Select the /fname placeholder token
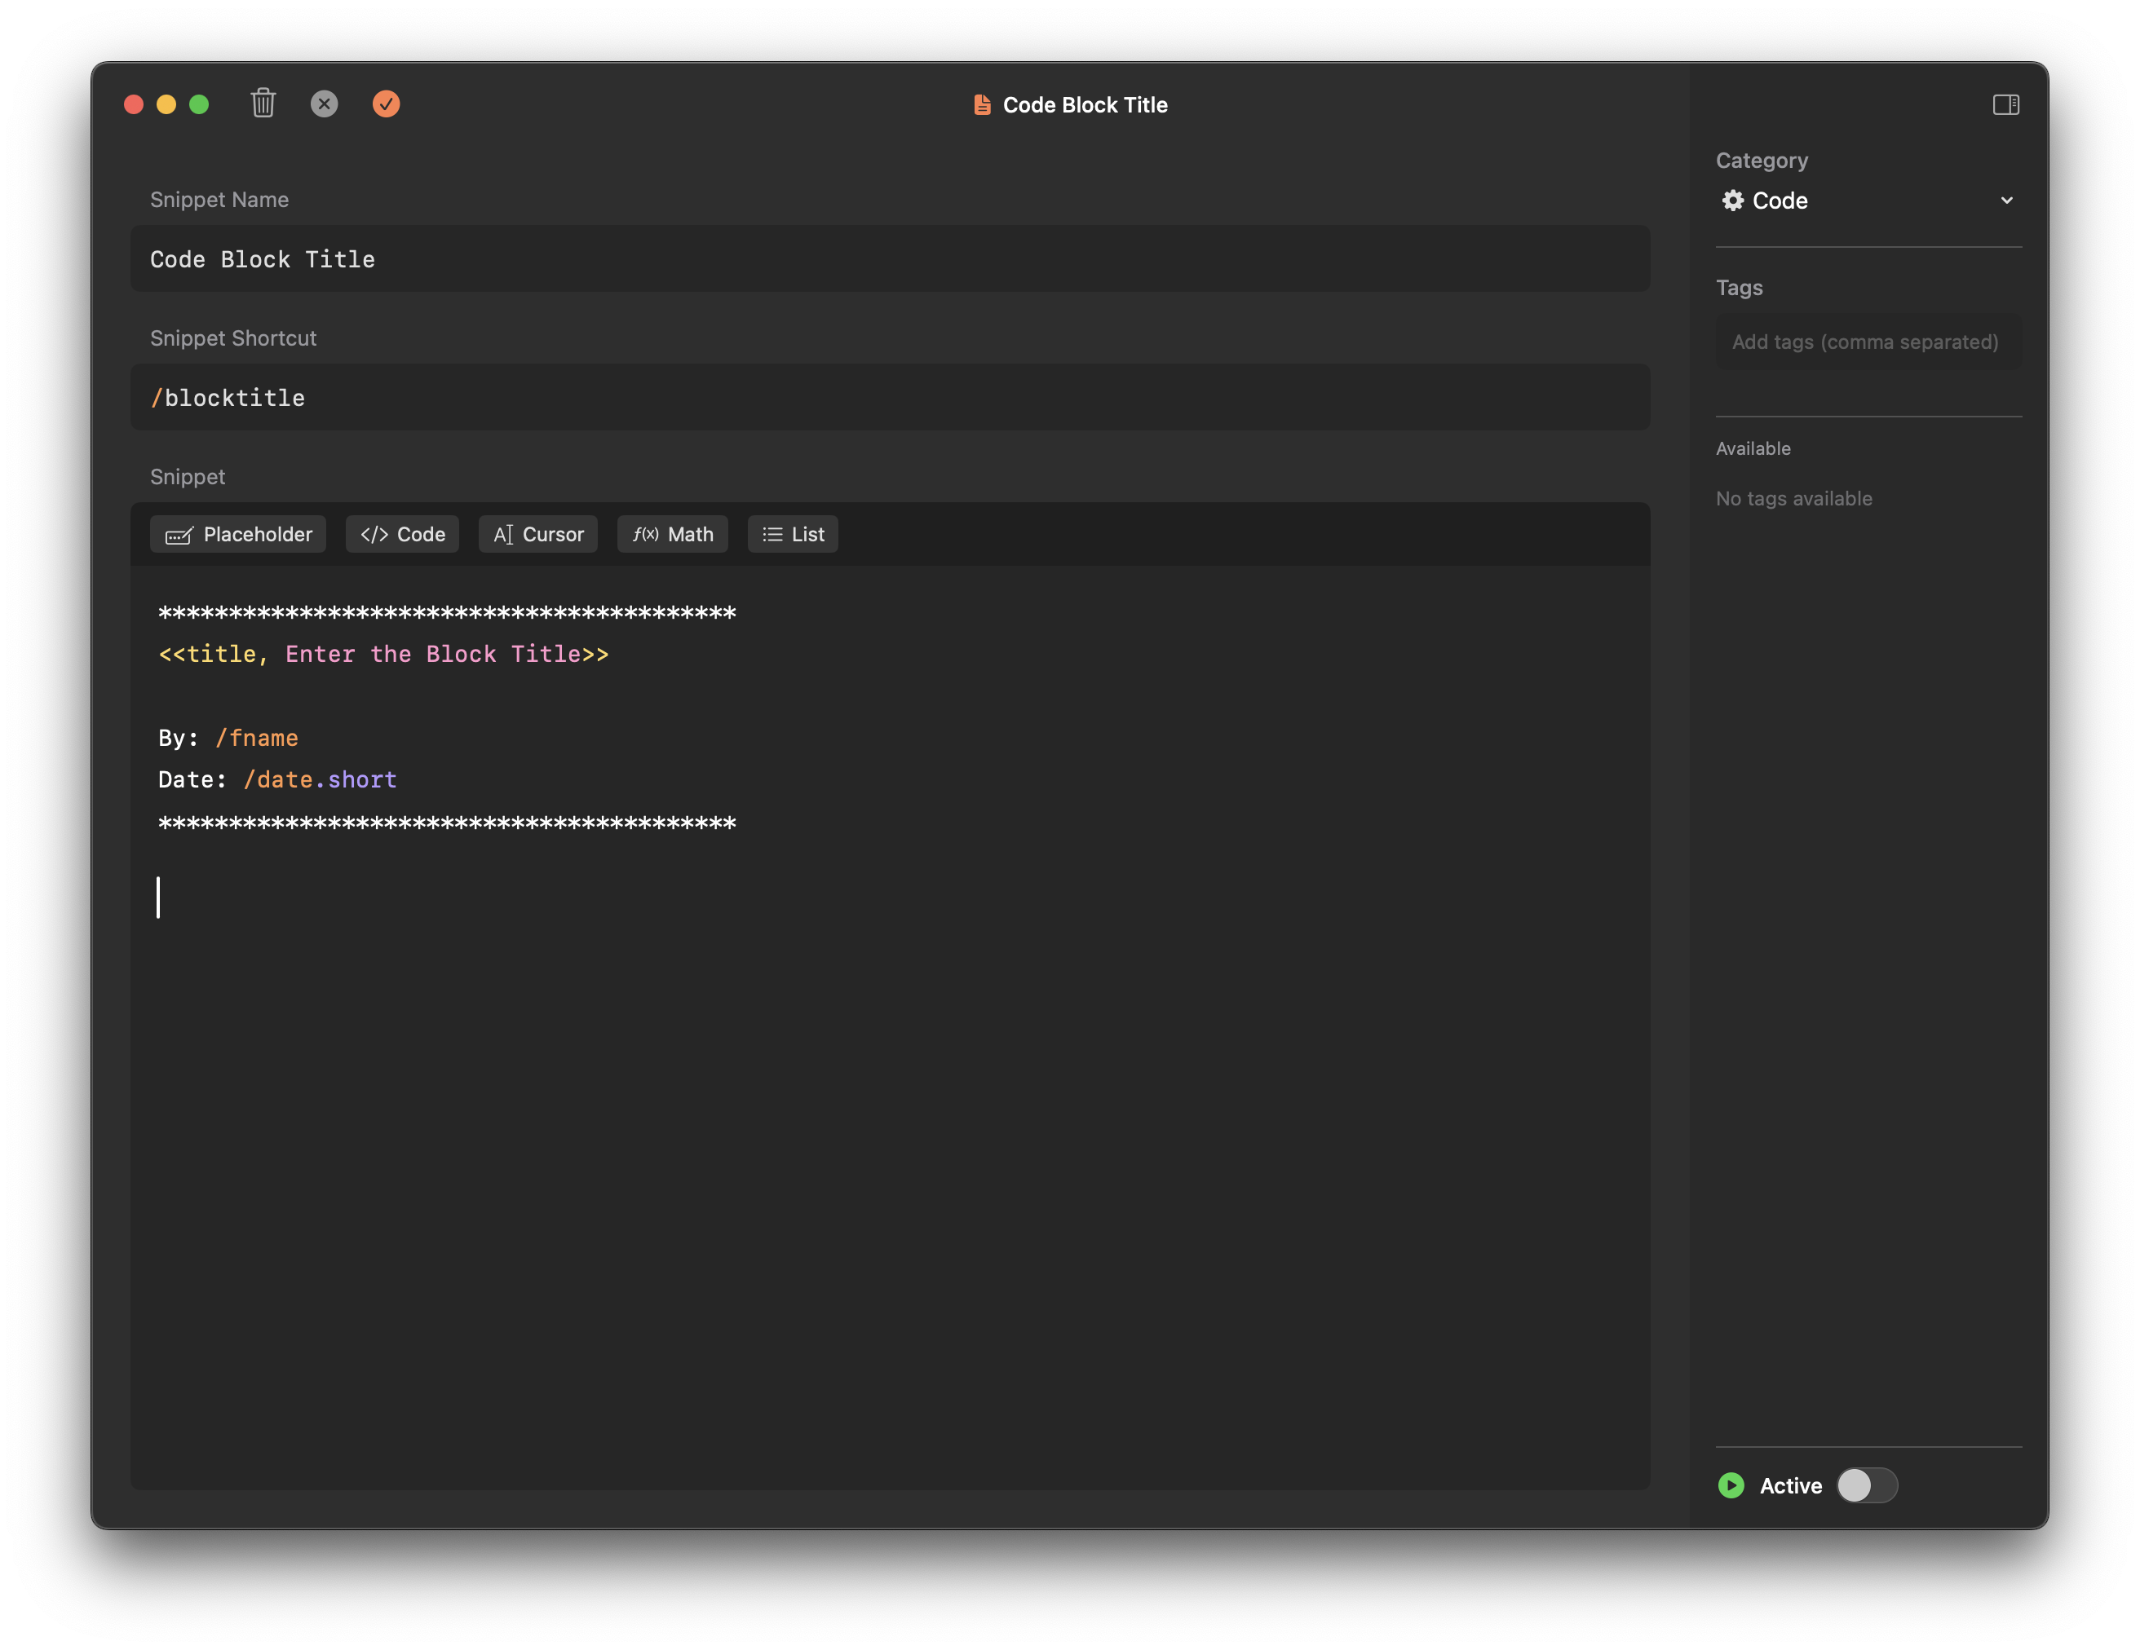The height and width of the screenshot is (1650, 2140). pyautogui.click(x=257, y=737)
